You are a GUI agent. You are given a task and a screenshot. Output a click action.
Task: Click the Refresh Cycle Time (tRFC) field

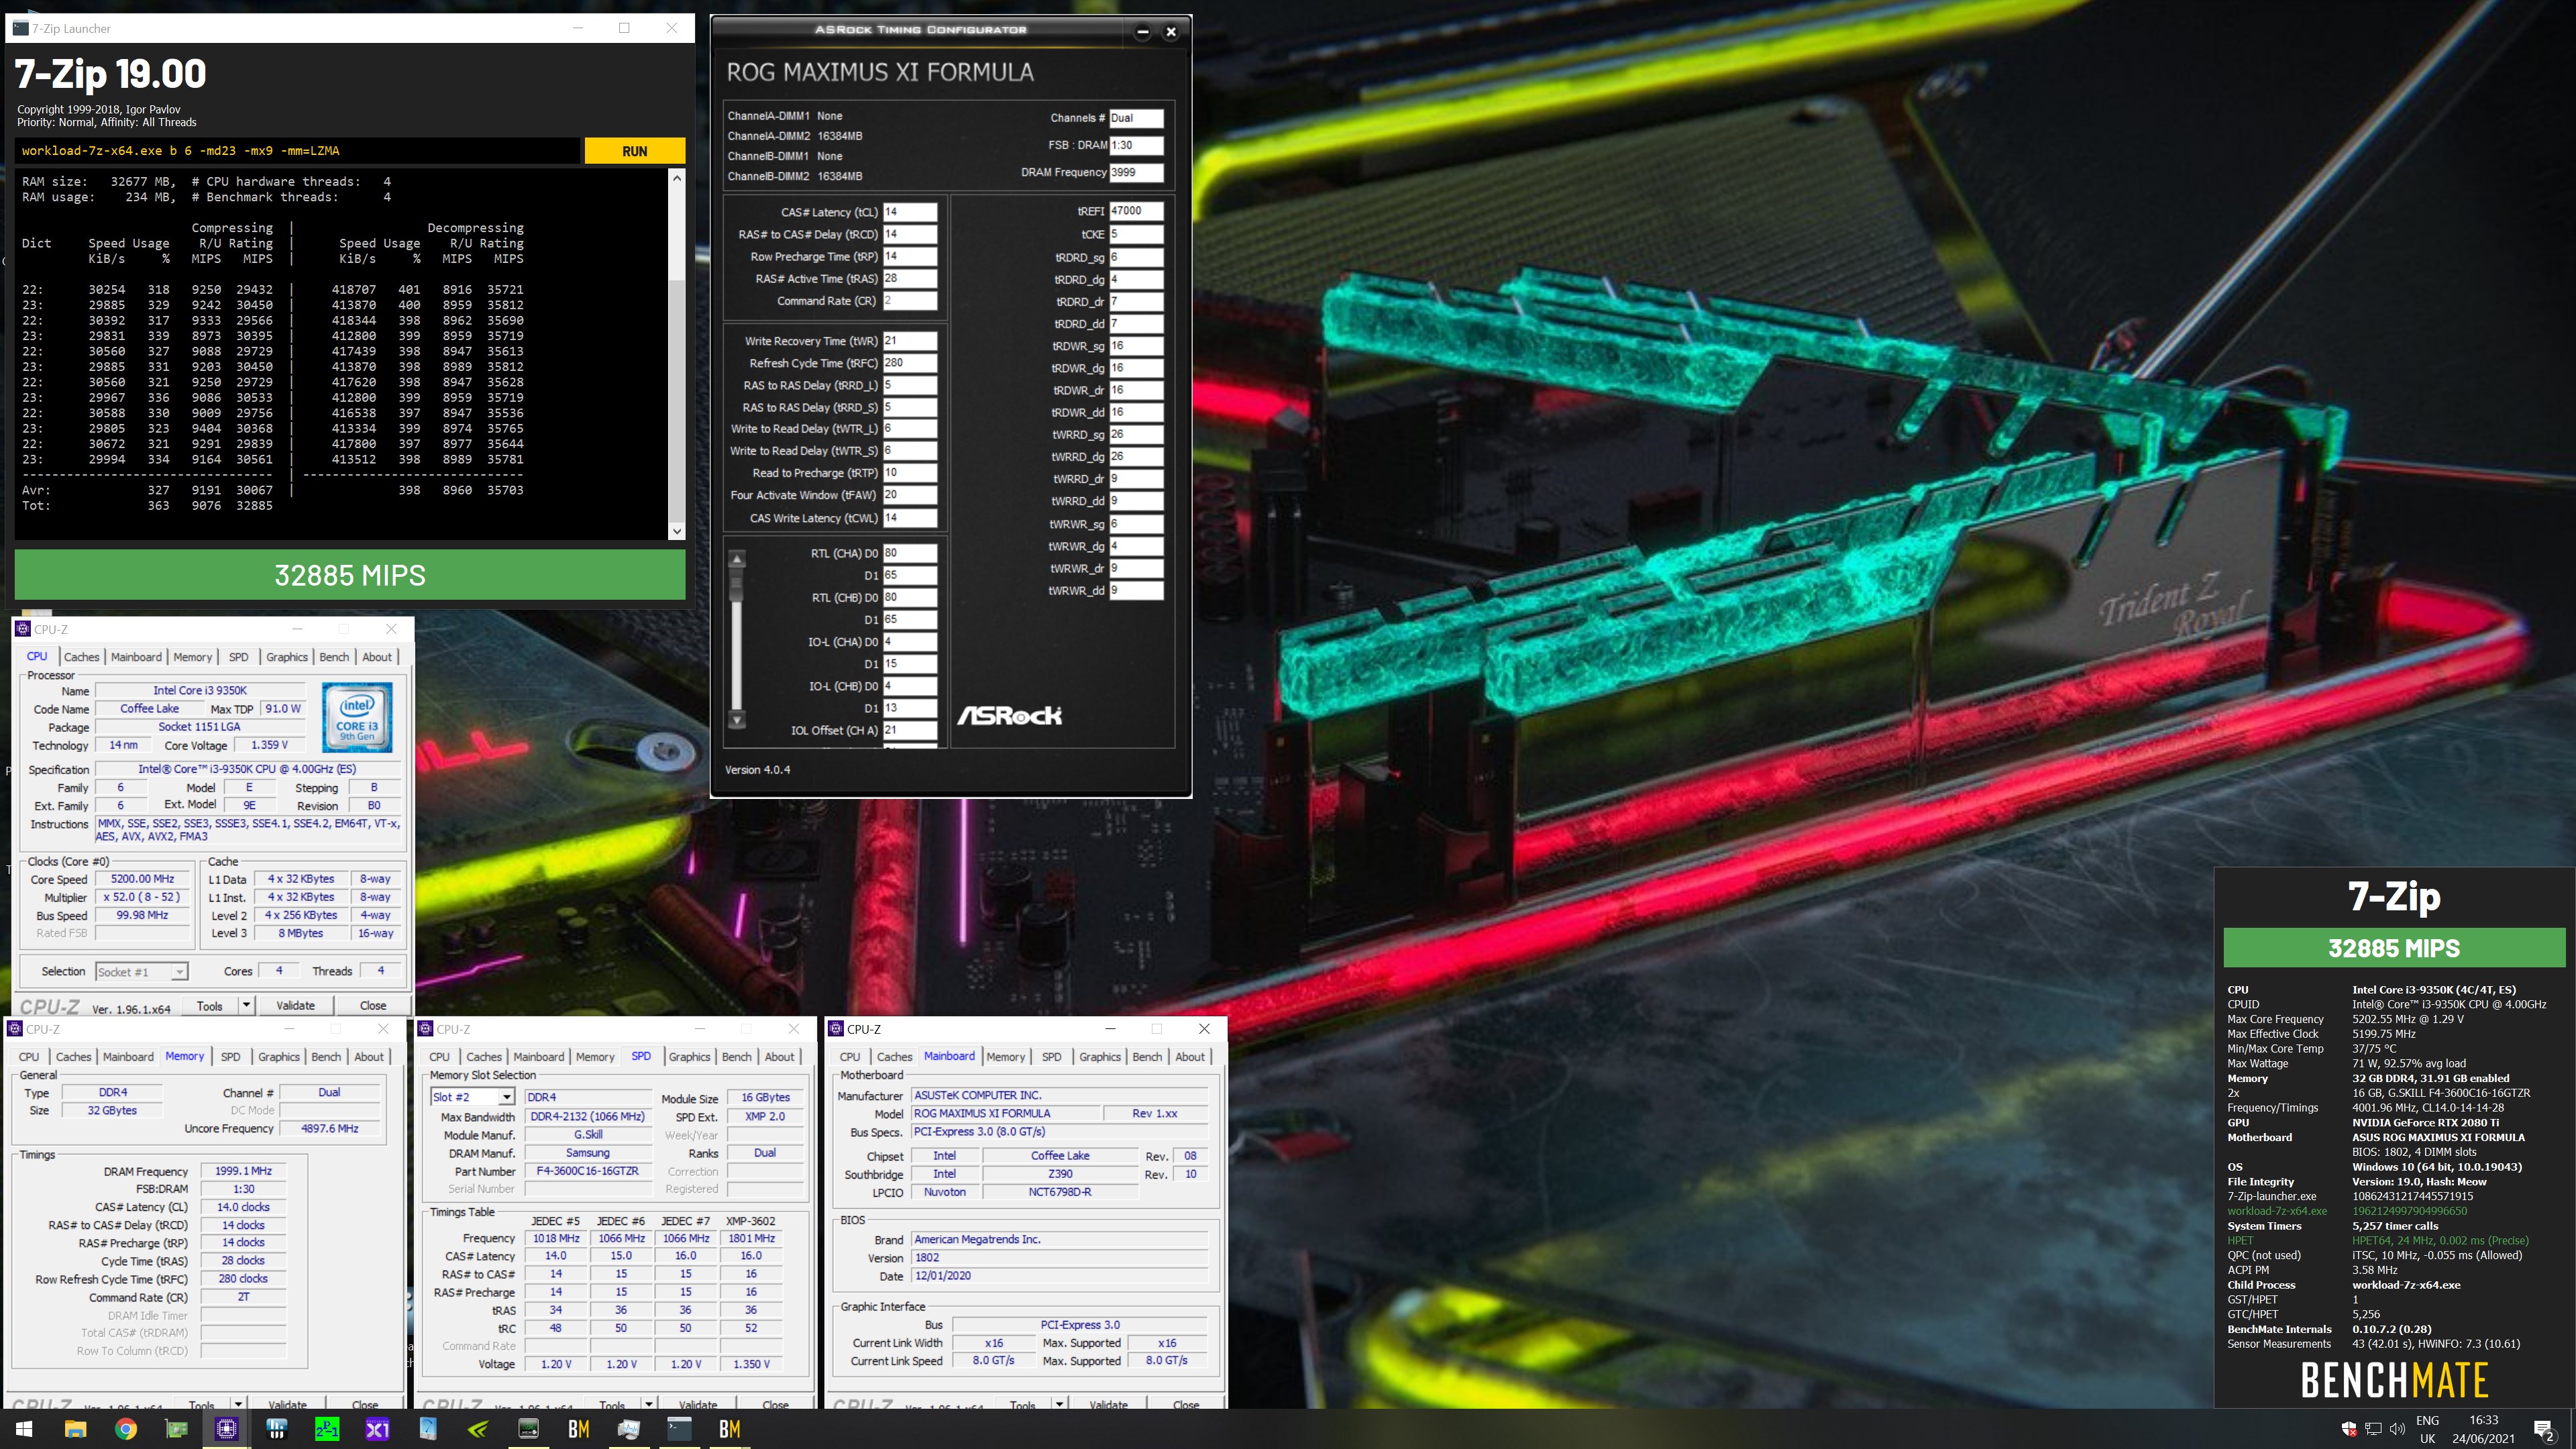[x=910, y=363]
